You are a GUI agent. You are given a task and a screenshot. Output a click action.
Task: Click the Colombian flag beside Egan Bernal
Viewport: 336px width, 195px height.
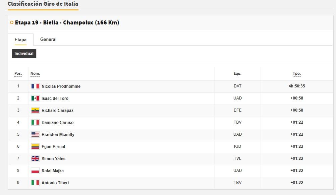coord(35,146)
